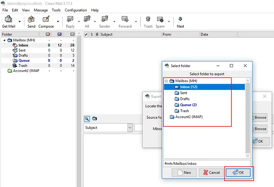Open the Message menu
This screenshot has width=274, height=187.
[x=41, y=10]
